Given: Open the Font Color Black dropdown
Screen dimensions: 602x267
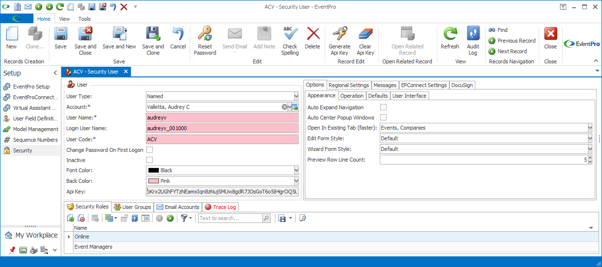Looking at the screenshot, I should point(296,170).
